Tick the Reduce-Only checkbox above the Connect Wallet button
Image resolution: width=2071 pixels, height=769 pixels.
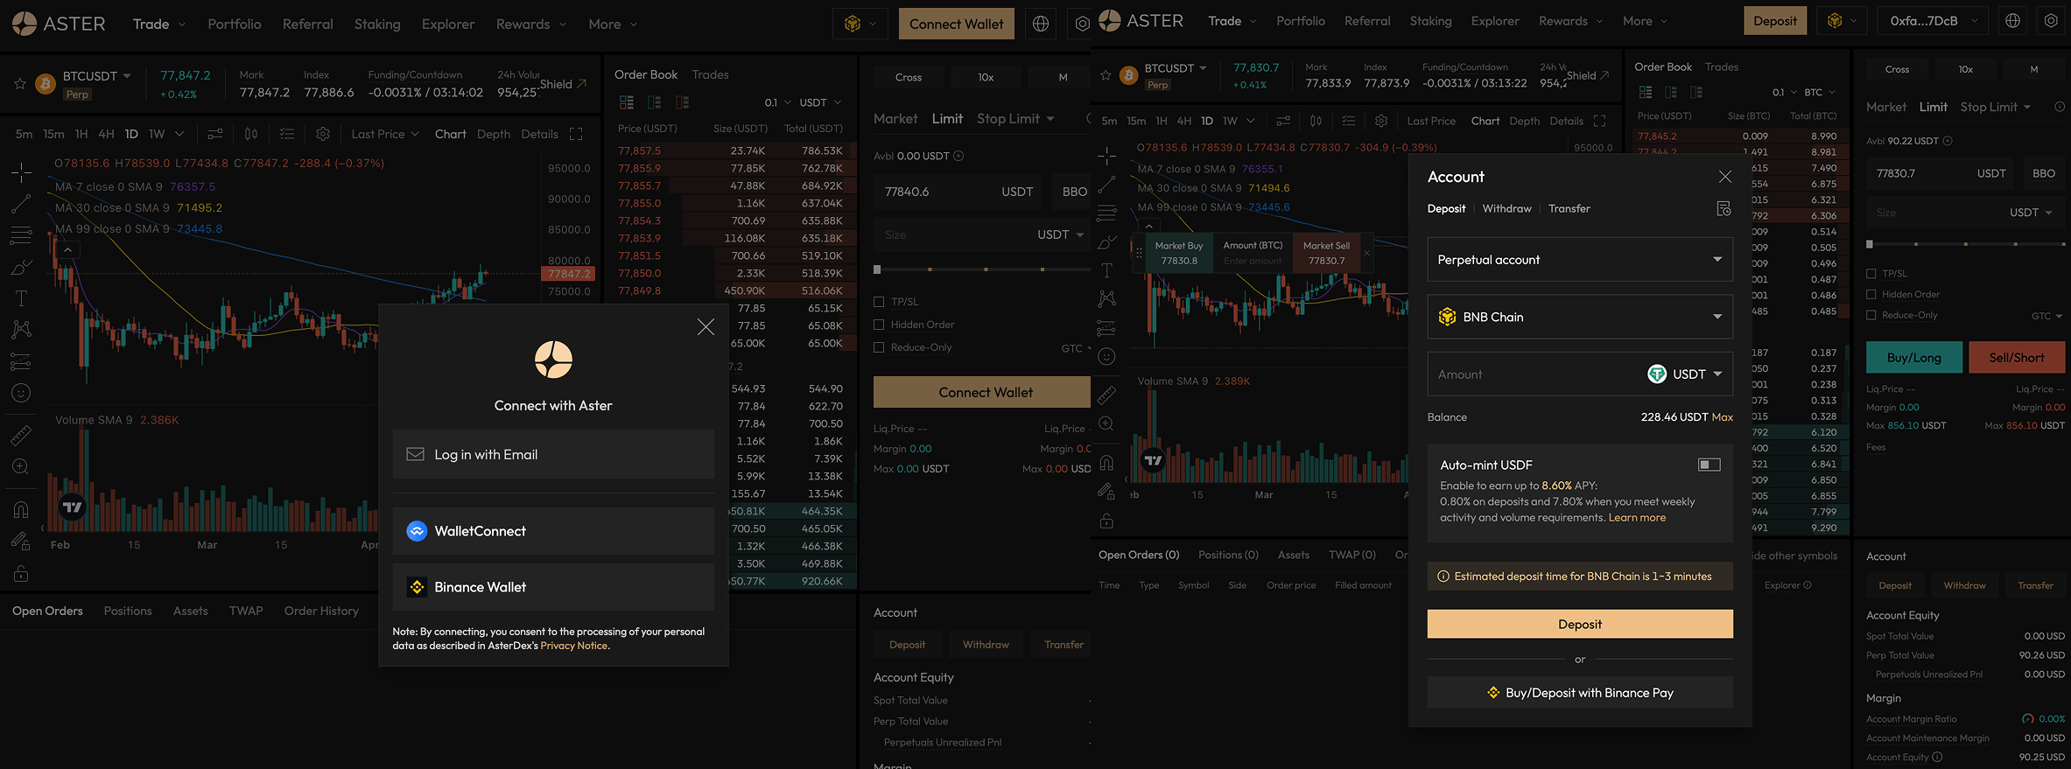[x=879, y=347]
